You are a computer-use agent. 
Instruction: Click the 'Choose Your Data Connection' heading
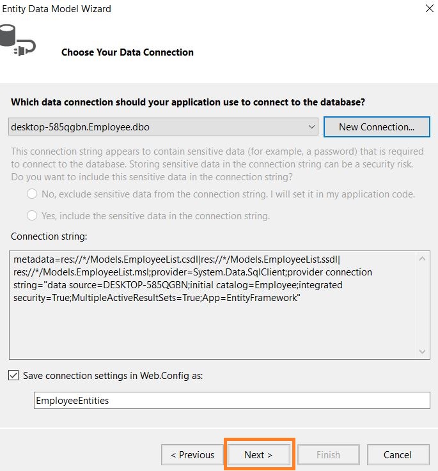coord(127,52)
